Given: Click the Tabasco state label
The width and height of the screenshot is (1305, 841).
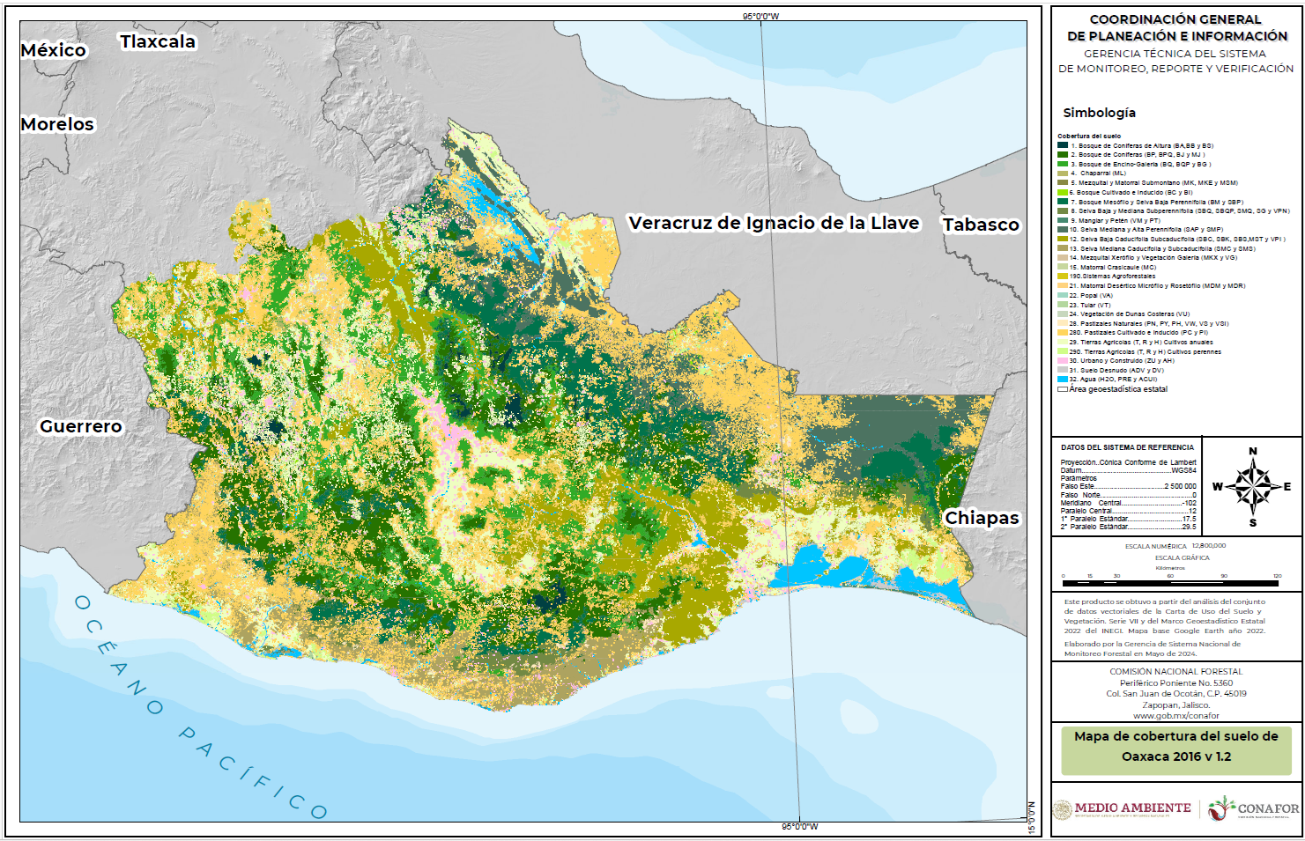Looking at the screenshot, I should [x=981, y=225].
